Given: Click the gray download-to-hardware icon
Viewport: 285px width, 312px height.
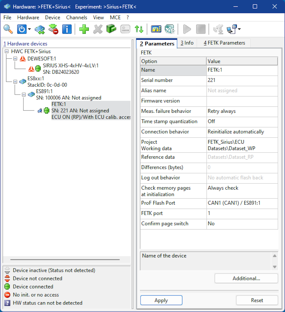Looking at the screenshot, I should [218, 29].
